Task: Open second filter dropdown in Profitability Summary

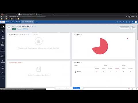Action: 37,35
